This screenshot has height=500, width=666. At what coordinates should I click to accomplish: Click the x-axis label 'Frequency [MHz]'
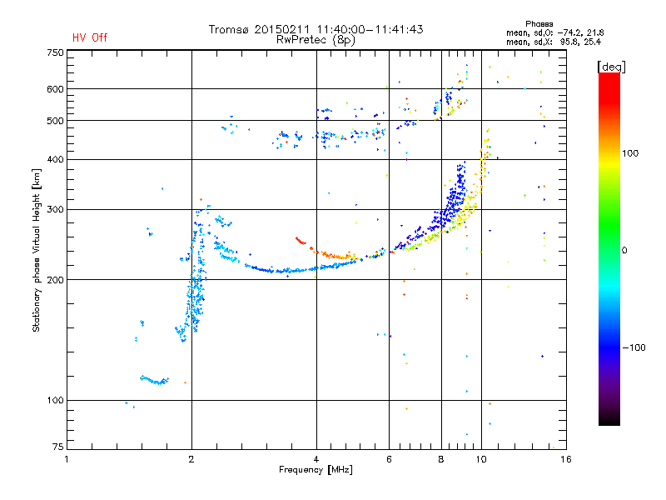(316, 470)
